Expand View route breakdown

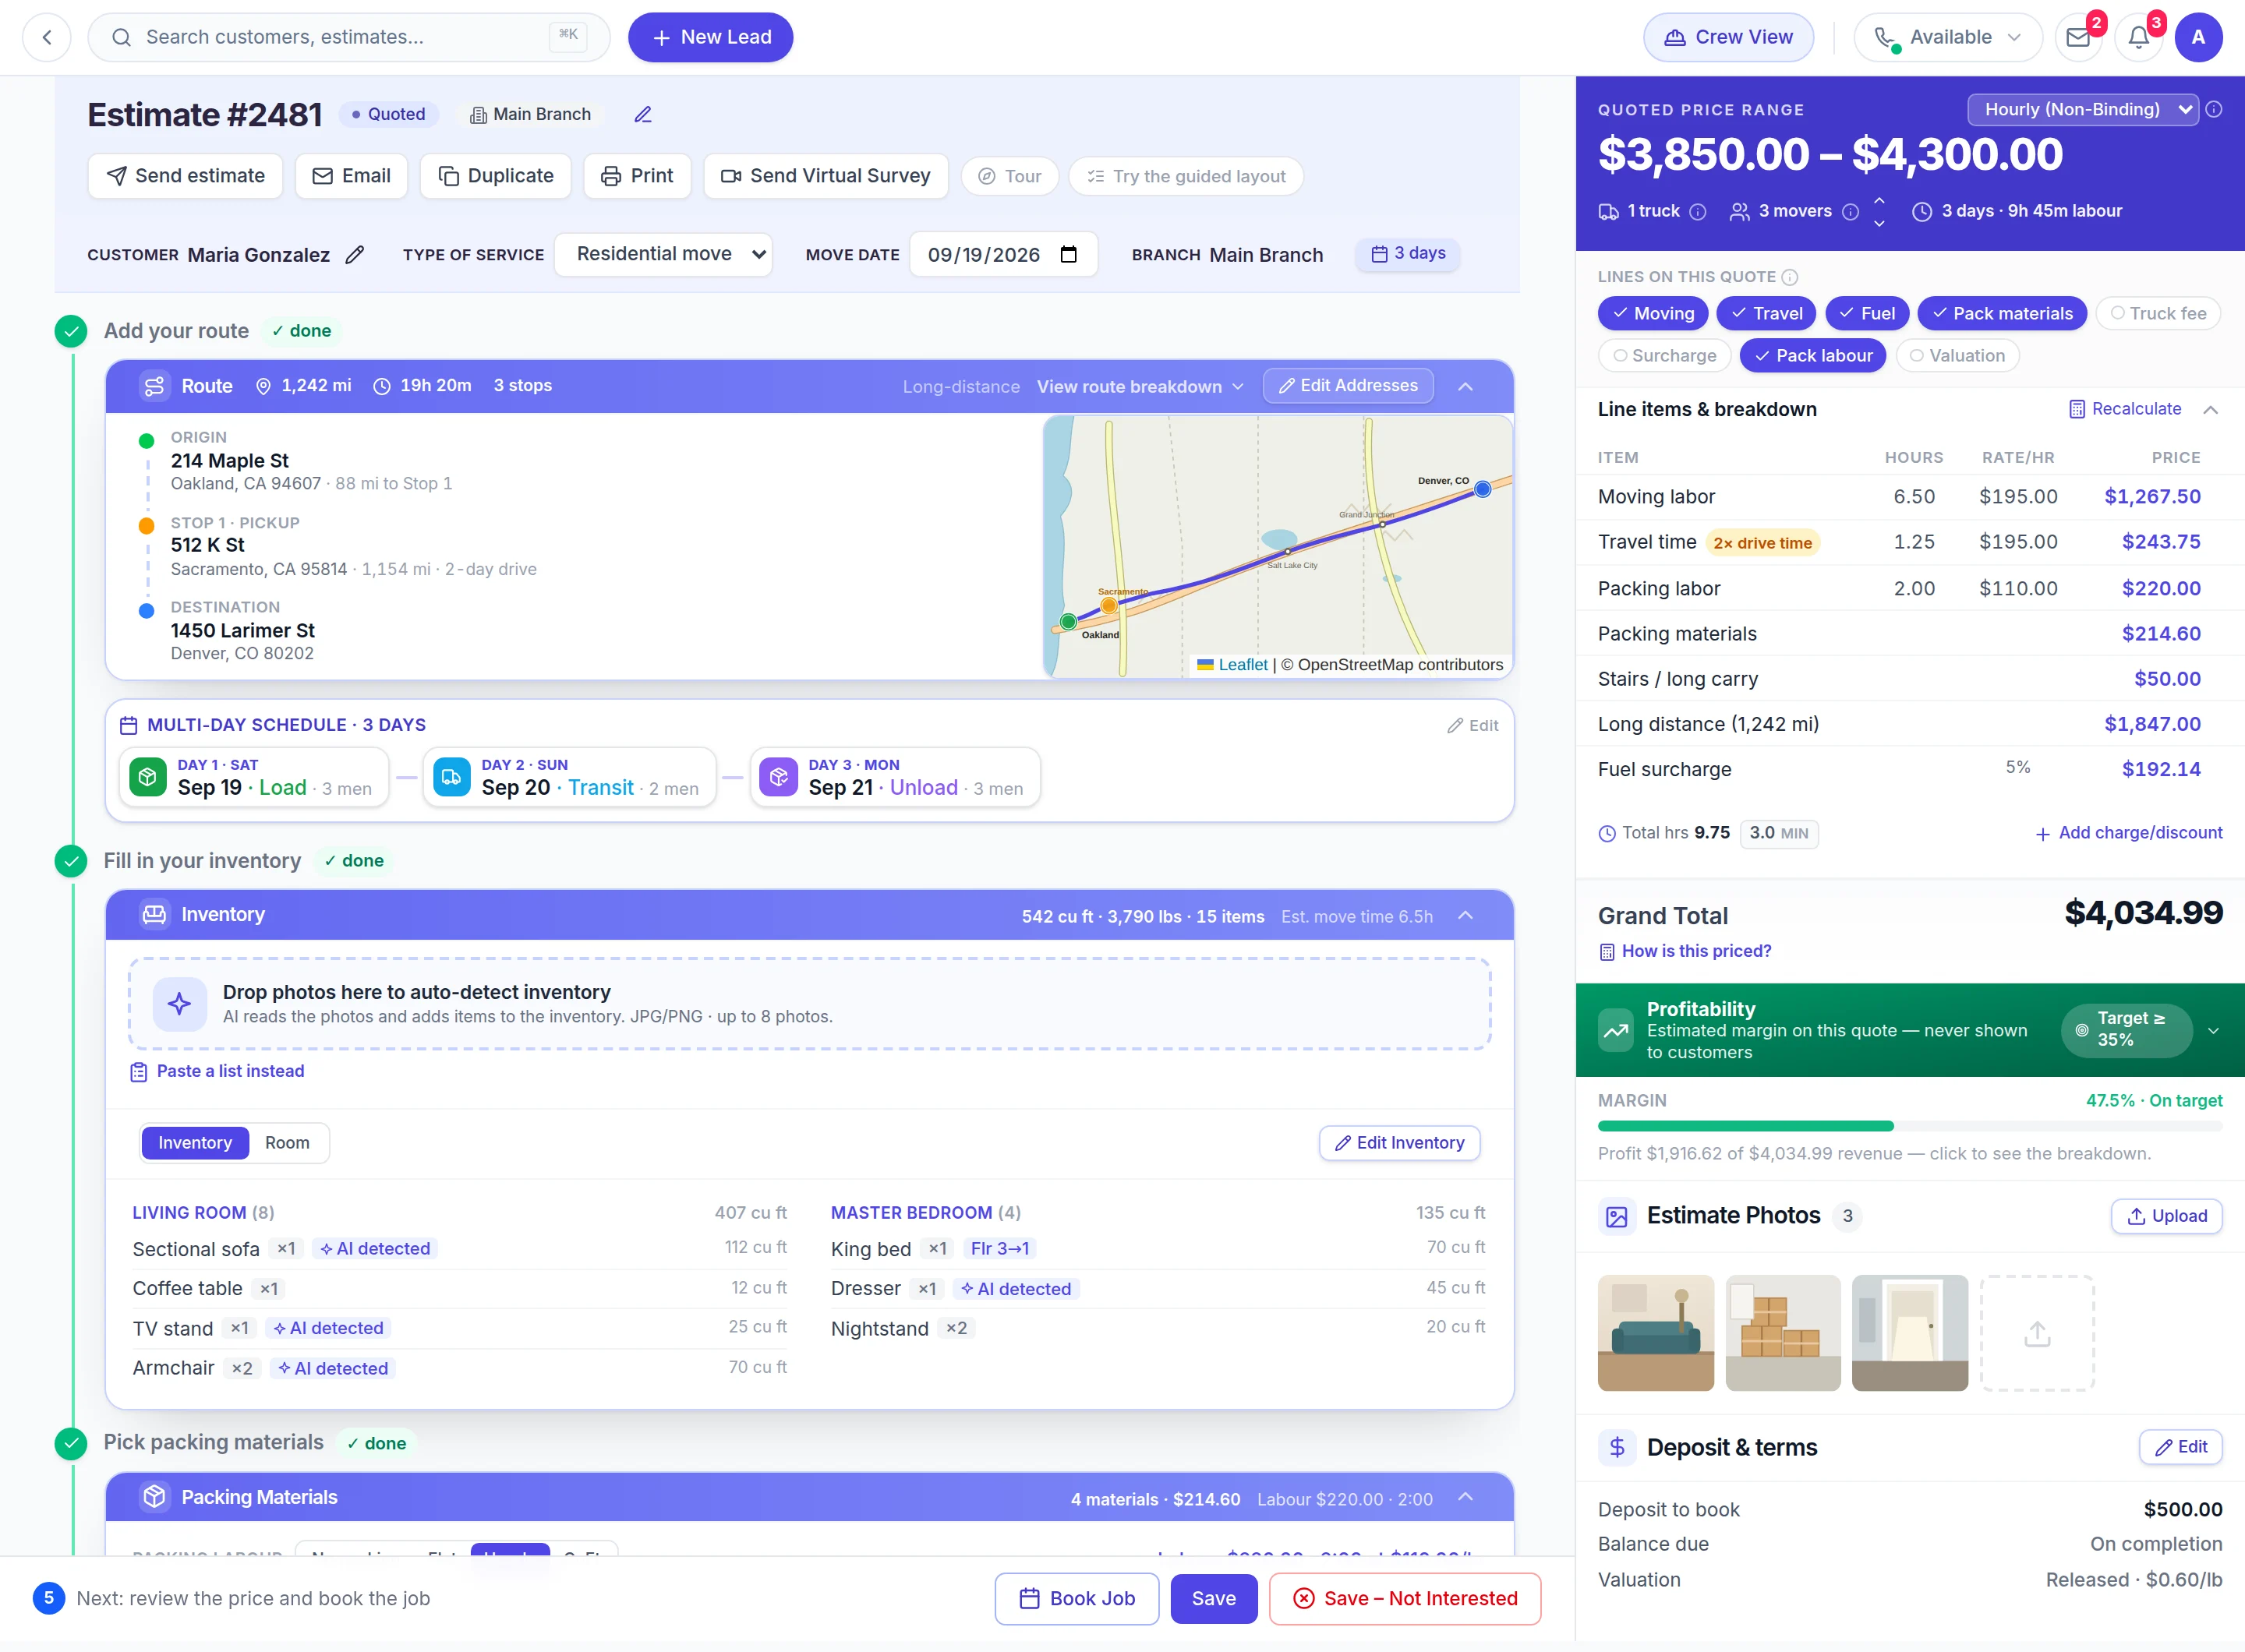pos(1140,386)
